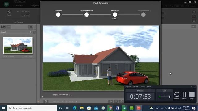This screenshot has height=111, width=198.
Task: Close the recorder toolbar window
Action: tap(195, 87)
